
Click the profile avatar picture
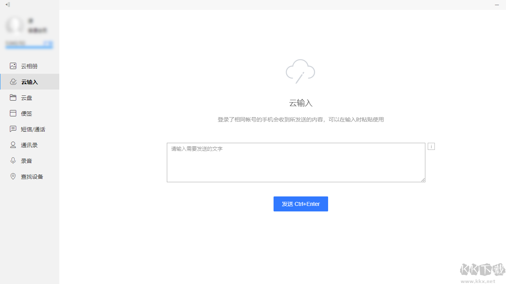tap(15, 24)
